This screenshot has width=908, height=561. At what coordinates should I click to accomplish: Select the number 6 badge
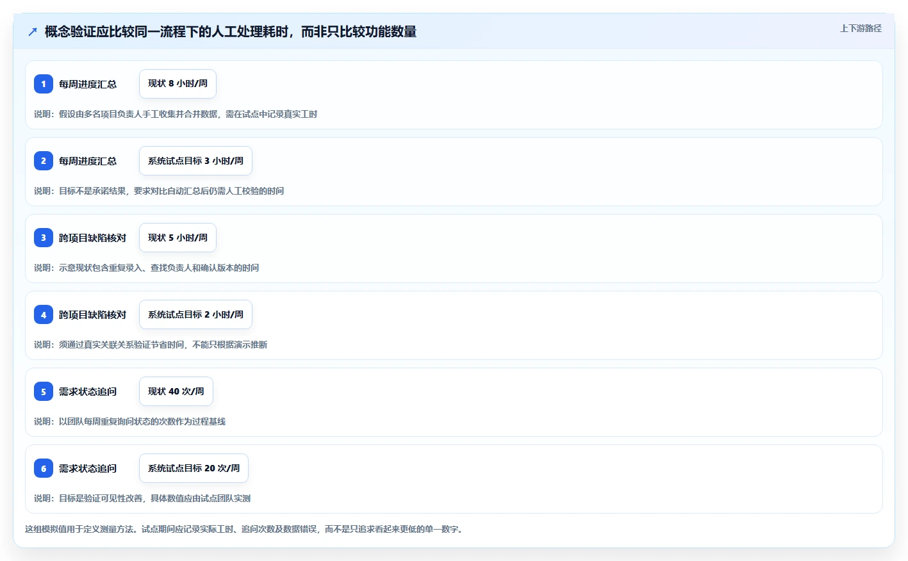[44, 468]
